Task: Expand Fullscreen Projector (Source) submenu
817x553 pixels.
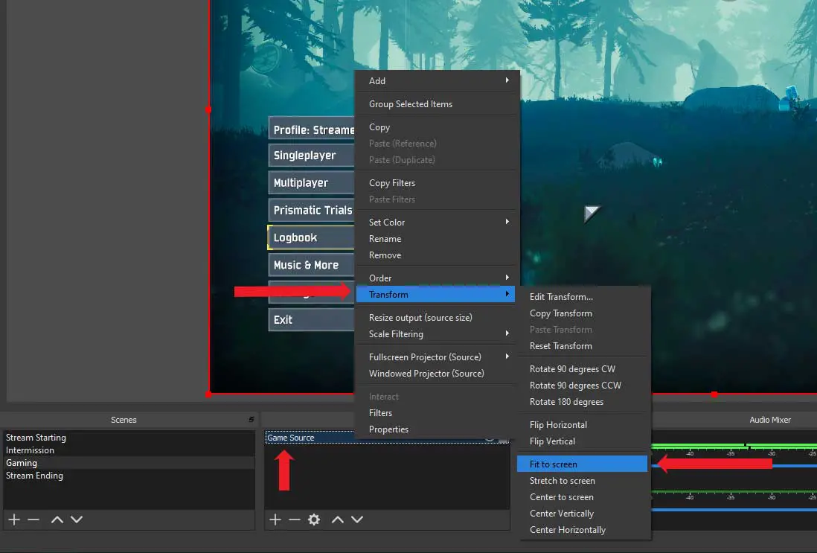Action: coord(437,357)
